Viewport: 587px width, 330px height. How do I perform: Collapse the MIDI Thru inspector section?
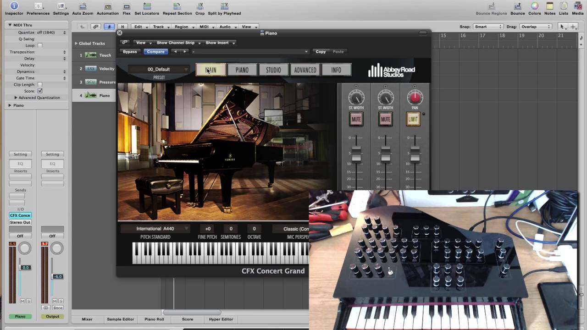click(x=10, y=25)
